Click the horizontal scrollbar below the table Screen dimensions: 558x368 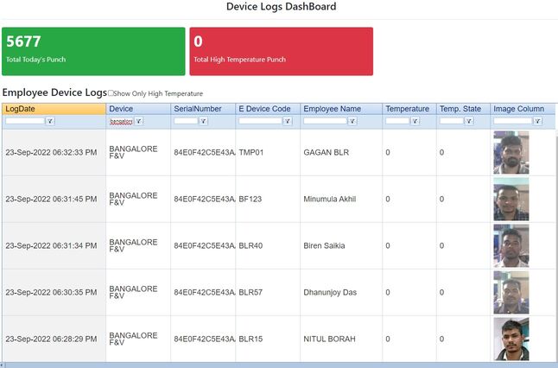pyautogui.click(x=279, y=365)
